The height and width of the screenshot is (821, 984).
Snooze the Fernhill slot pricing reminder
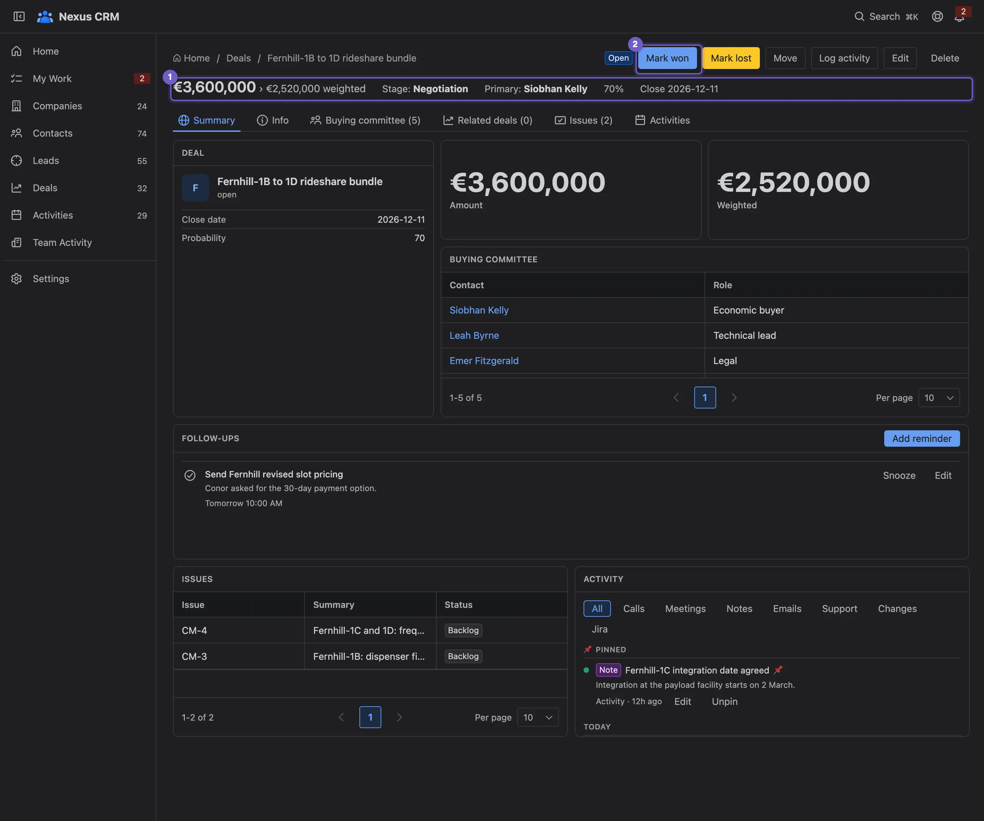[x=899, y=475]
